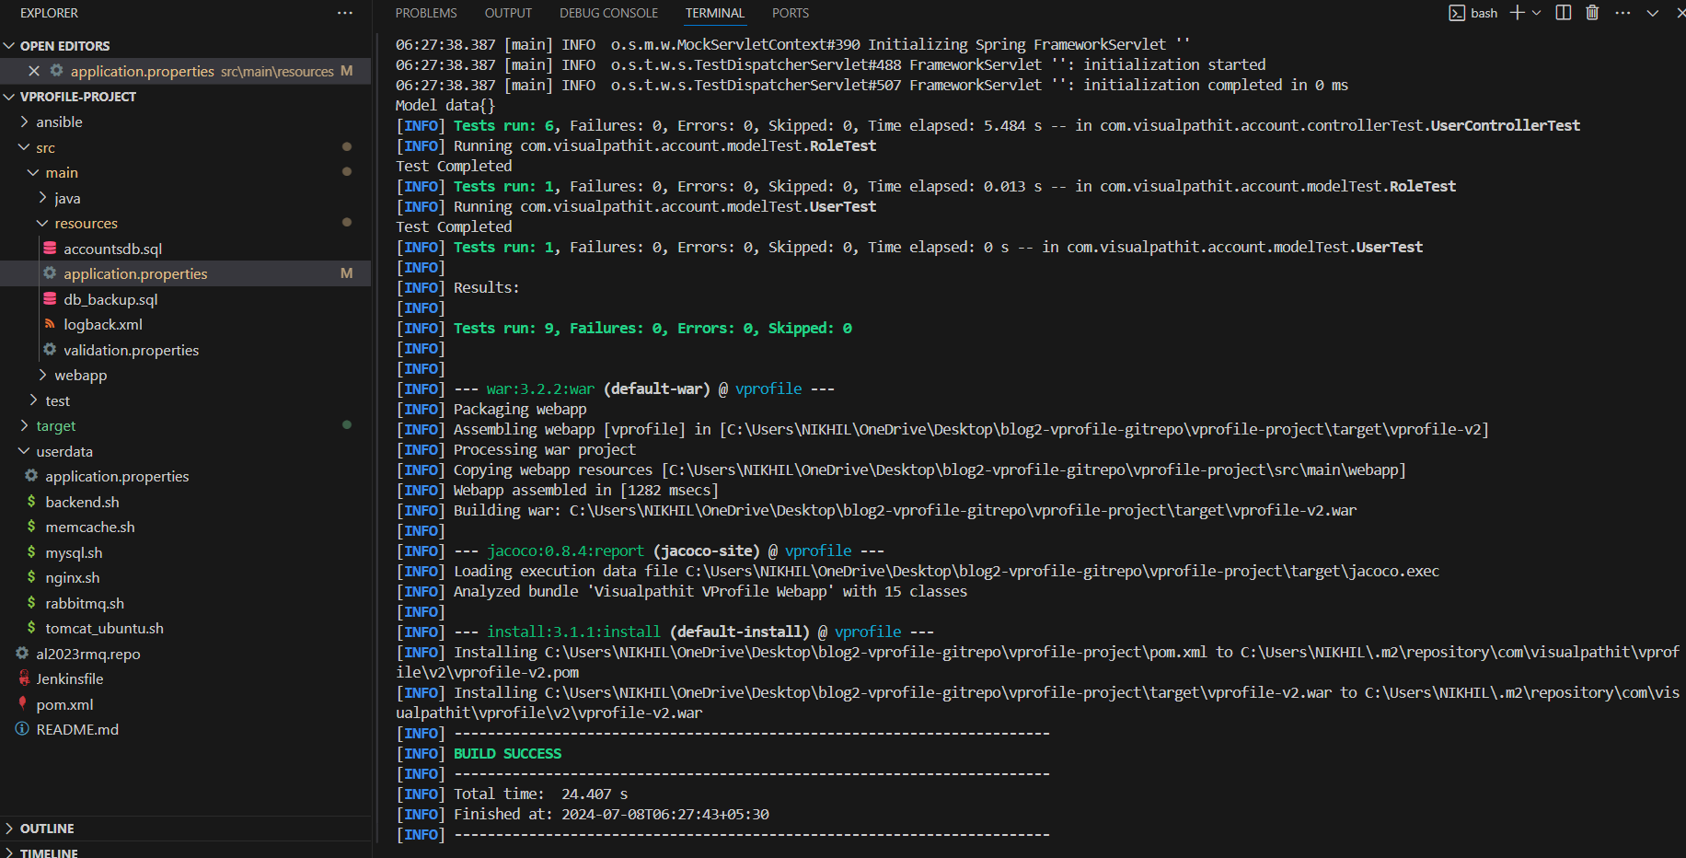The height and width of the screenshot is (858, 1686).
Task: Click the memcache.sh shell script icon
Action: pos(31,527)
